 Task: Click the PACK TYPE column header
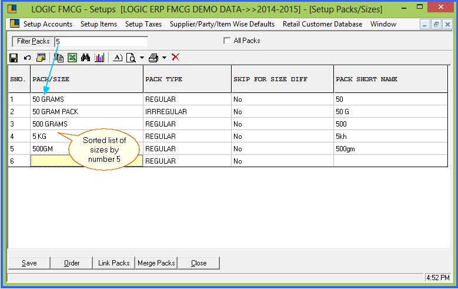[x=187, y=79]
